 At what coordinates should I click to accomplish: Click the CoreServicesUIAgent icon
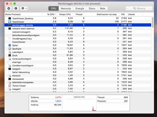click(x=10, y=66)
